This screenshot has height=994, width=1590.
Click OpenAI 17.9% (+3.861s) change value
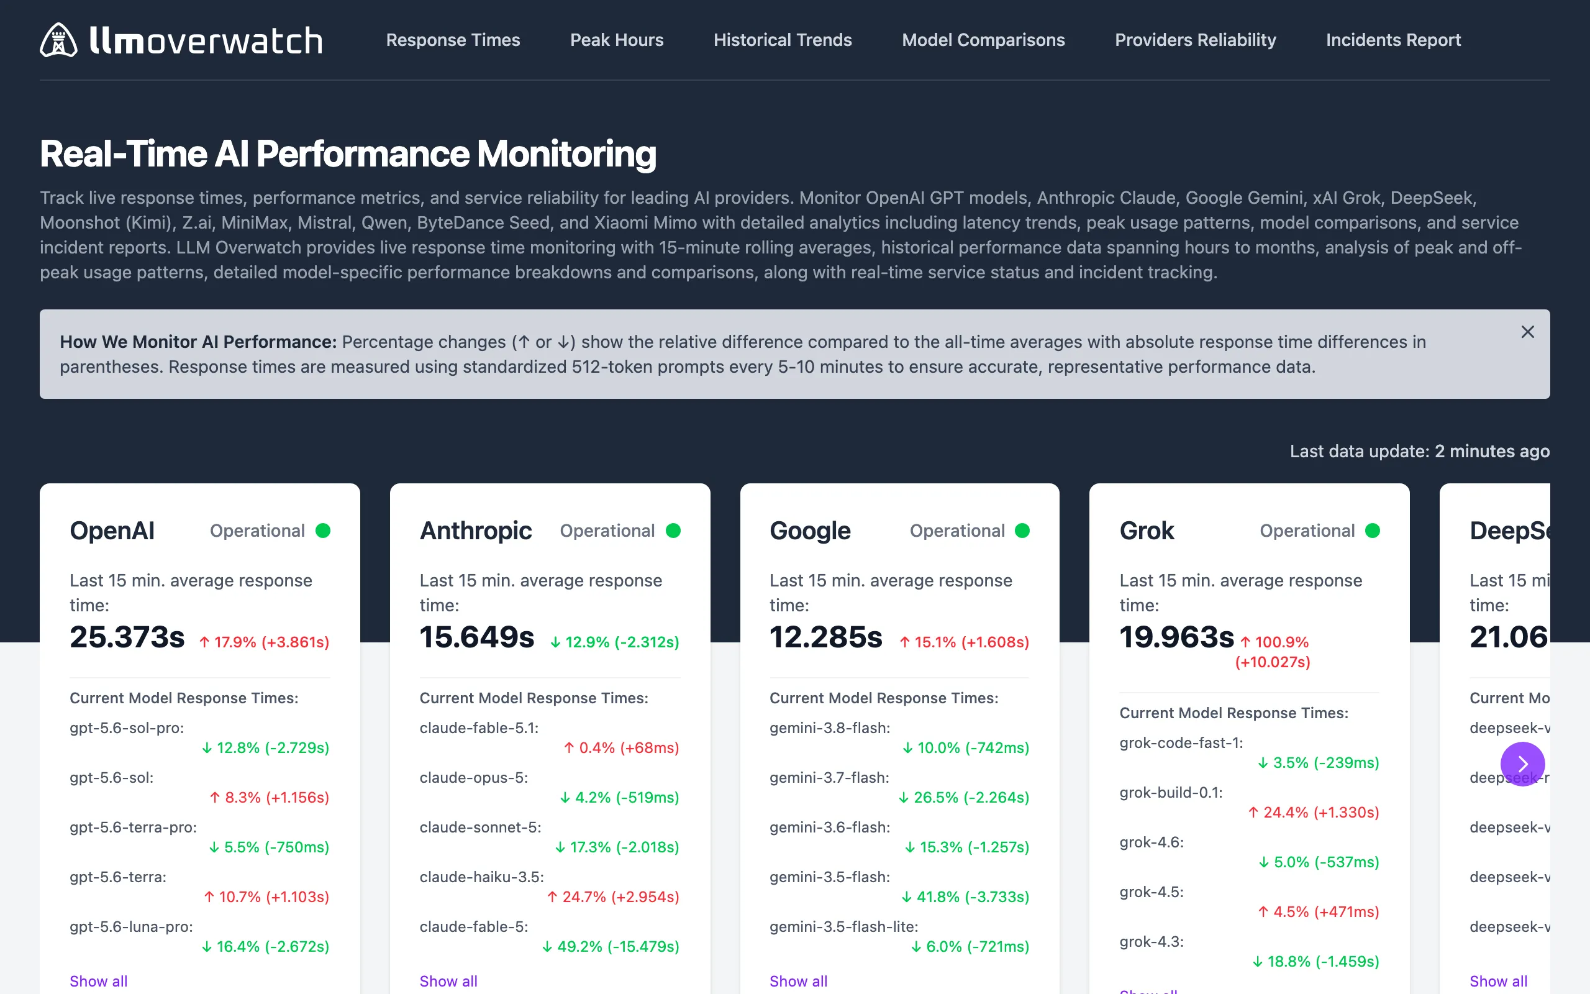tap(264, 642)
